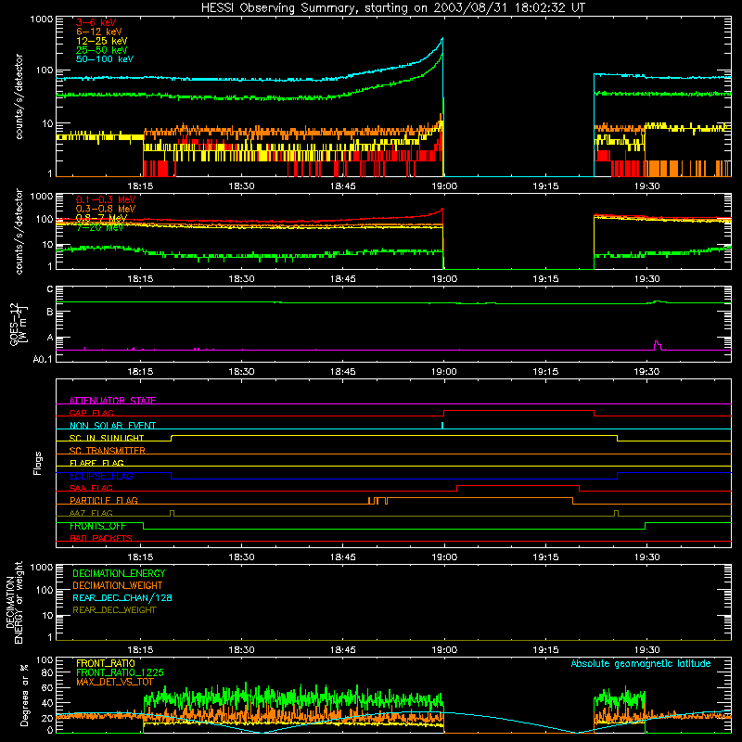The width and height of the screenshot is (742, 742).
Task: Select the vertical Flags axis title
Action: (x=38, y=463)
